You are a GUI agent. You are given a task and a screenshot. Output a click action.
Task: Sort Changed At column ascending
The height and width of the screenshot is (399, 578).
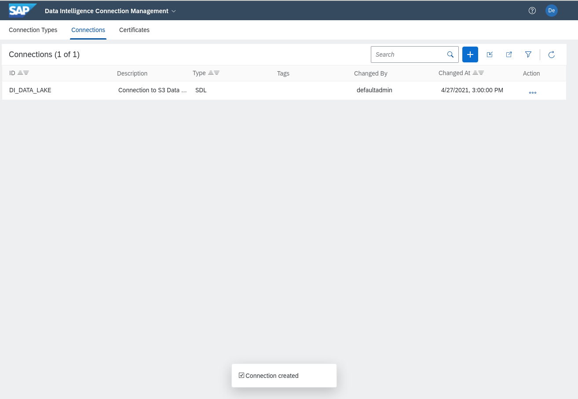(x=475, y=73)
